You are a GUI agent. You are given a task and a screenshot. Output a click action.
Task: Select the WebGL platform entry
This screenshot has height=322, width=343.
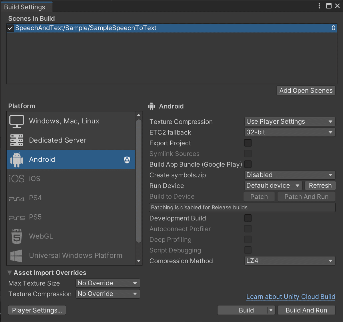[x=71, y=236]
